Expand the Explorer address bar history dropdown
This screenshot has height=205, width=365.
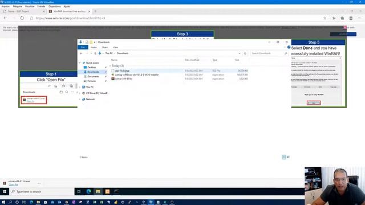pyautogui.click(x=240, y=53)
